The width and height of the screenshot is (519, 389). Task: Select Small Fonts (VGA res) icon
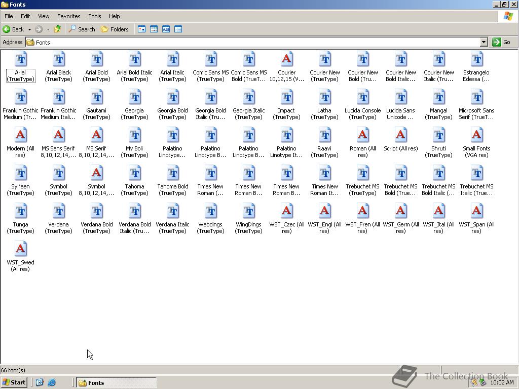point(477,135)
